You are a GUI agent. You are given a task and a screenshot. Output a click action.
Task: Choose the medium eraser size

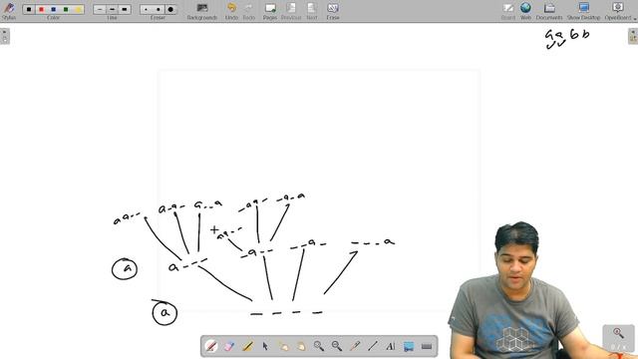coord(159,9)
